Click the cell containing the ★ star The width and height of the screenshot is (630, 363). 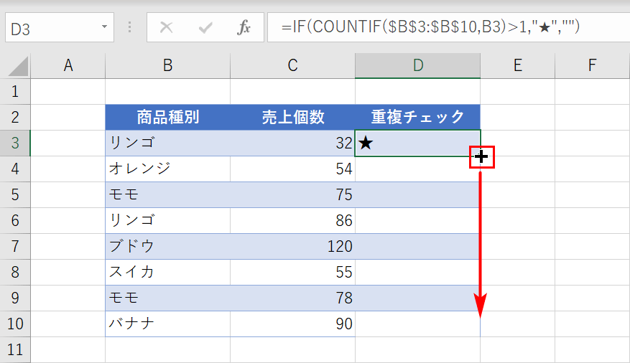[417, 143]
